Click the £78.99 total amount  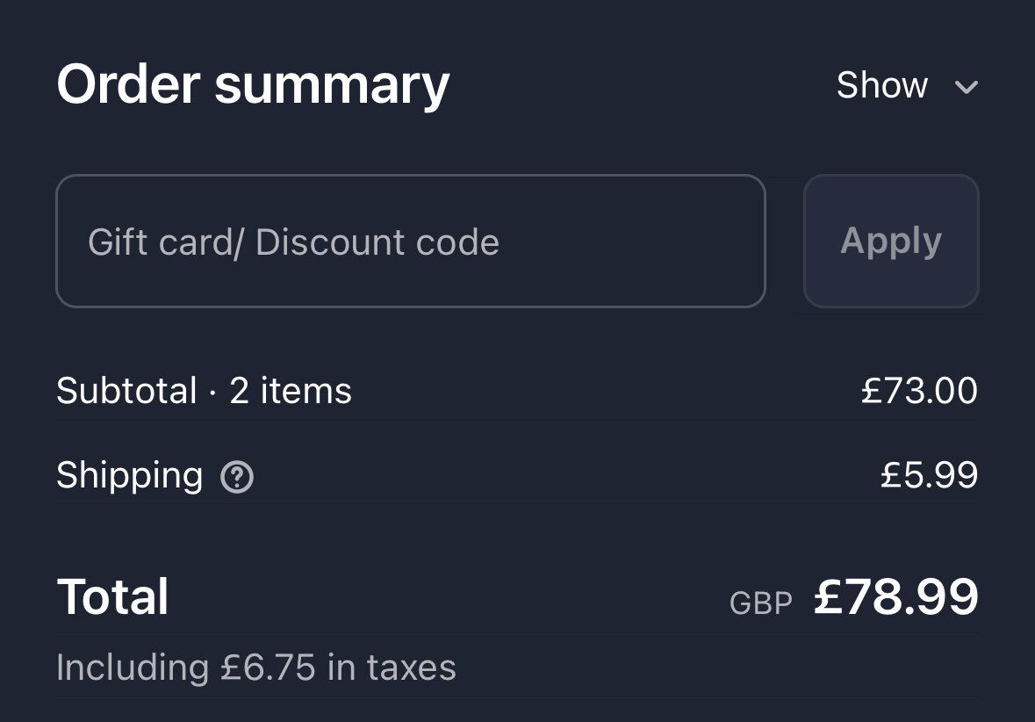click(895, 597)
